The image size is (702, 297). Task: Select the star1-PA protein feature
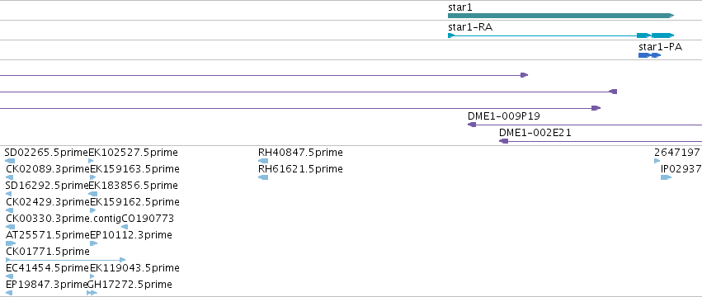(x=650, y=55)
